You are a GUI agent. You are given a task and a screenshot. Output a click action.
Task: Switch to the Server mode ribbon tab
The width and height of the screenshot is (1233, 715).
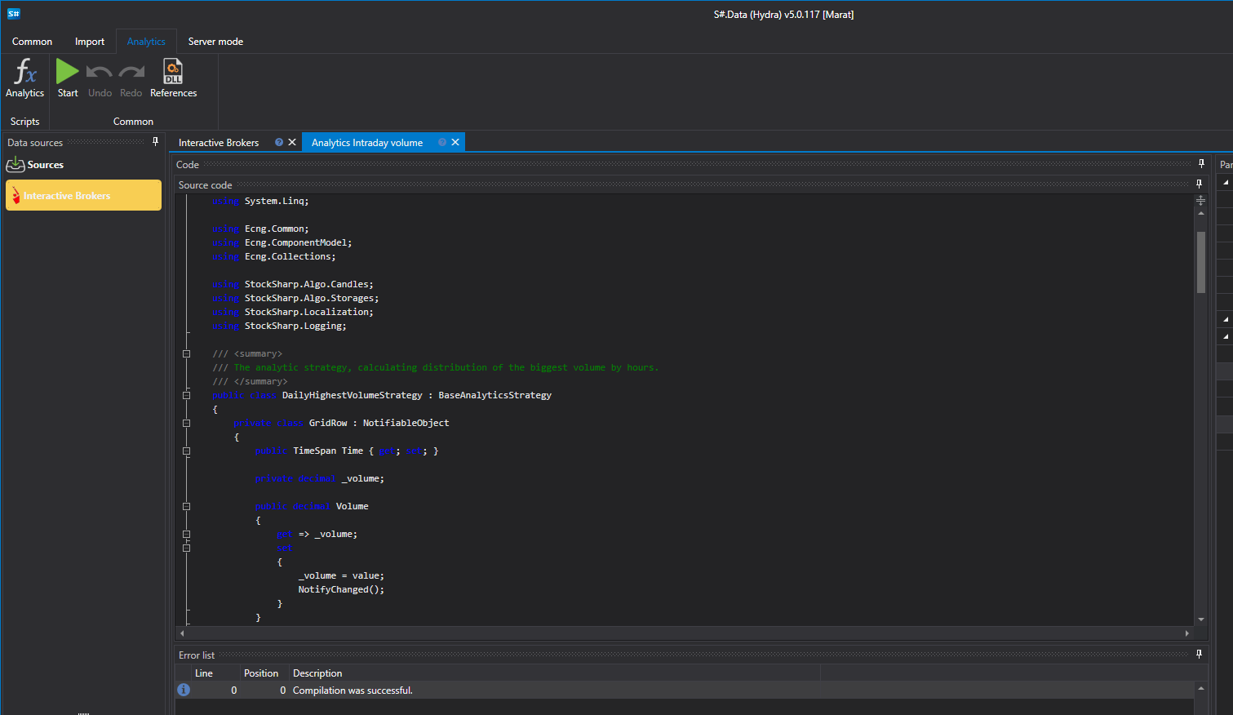(x=215, y=42)
